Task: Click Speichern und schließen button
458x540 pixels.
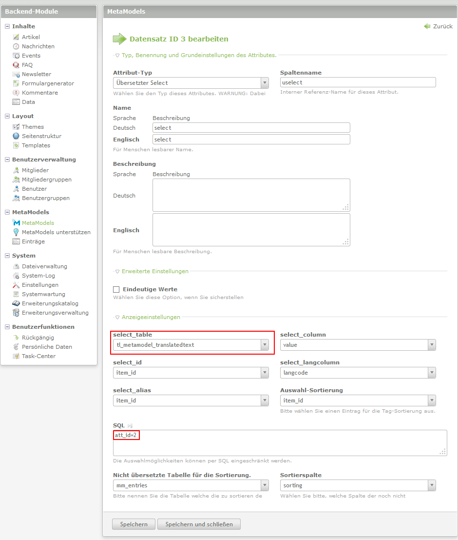Action: pyautogui.click(x=199, y=524)
